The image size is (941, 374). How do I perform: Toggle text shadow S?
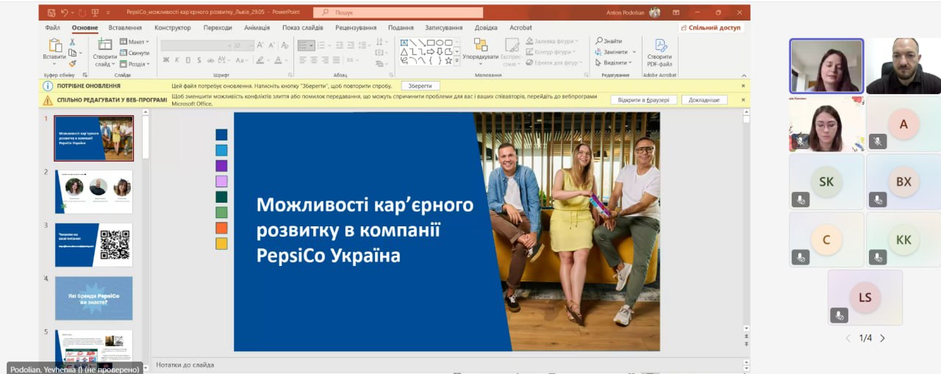click(x=199, y=60)
